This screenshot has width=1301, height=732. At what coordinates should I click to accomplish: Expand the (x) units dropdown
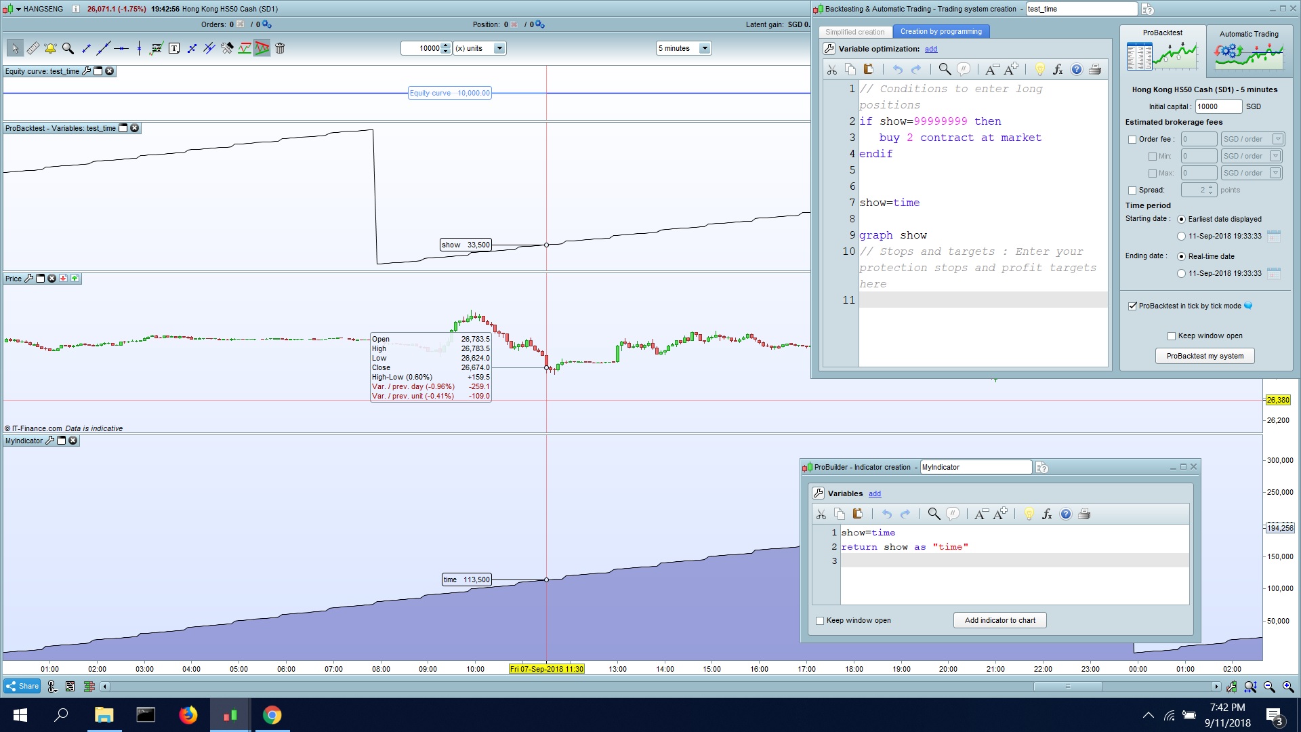point(499,48)
